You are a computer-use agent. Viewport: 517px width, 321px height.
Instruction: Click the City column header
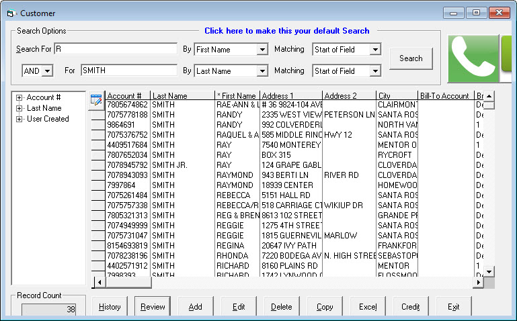point(397,96)
